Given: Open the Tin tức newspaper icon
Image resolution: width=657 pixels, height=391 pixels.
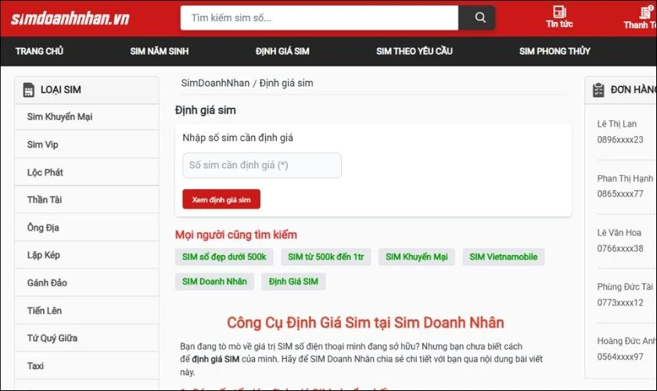Looking at the screenshot, I should coord(559,12).
